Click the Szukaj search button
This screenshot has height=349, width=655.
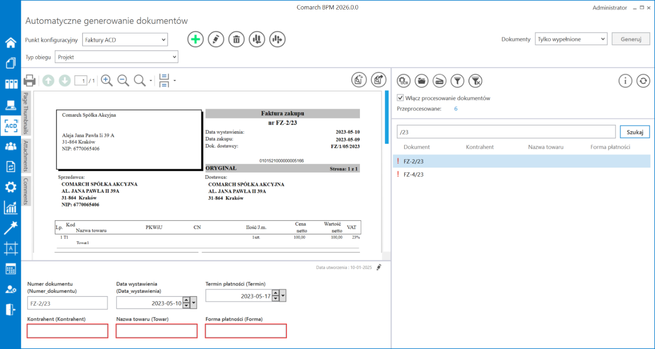coord(635,132)
